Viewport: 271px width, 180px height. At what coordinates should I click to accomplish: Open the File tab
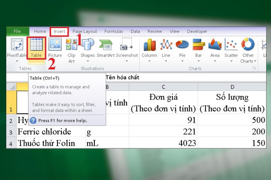click(x=18, y=31)
